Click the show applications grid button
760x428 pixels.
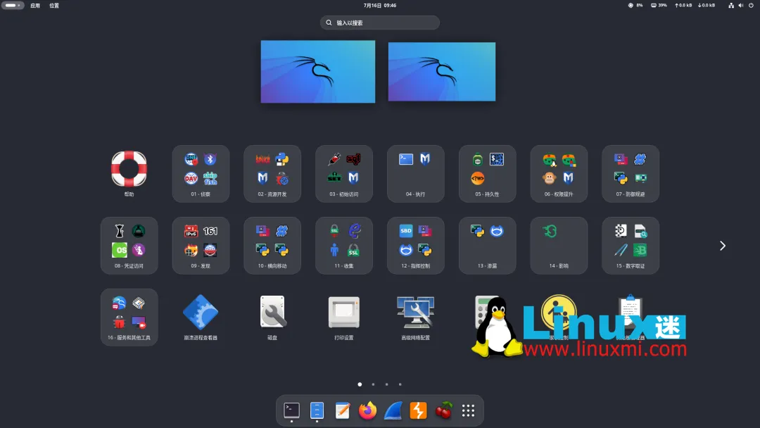[x=468, y=410]
